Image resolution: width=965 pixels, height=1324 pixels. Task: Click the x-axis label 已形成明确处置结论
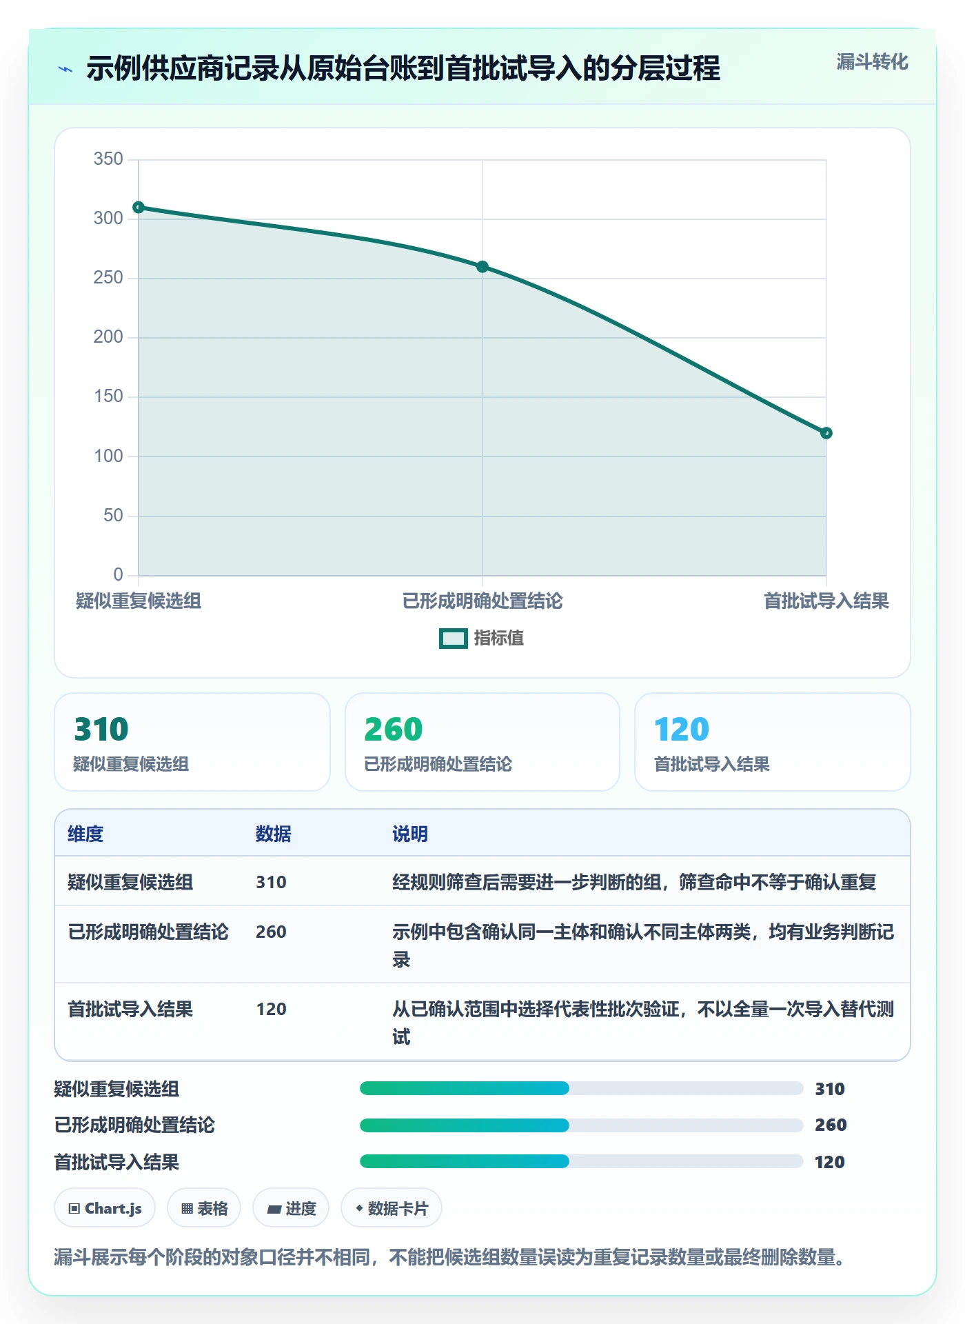[482, 601]
